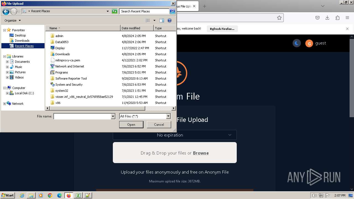Expand the Documents library node
This screenshot has width=354, height=199.
(7, 62)
